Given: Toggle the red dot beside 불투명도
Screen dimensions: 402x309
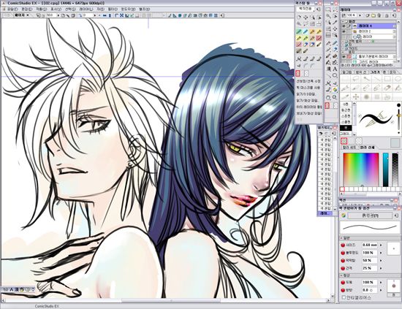Looking at the screenshot, I should pos(343,253).
